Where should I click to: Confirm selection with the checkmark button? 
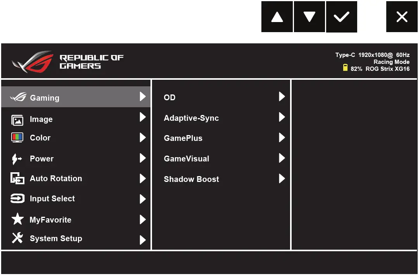341,17
